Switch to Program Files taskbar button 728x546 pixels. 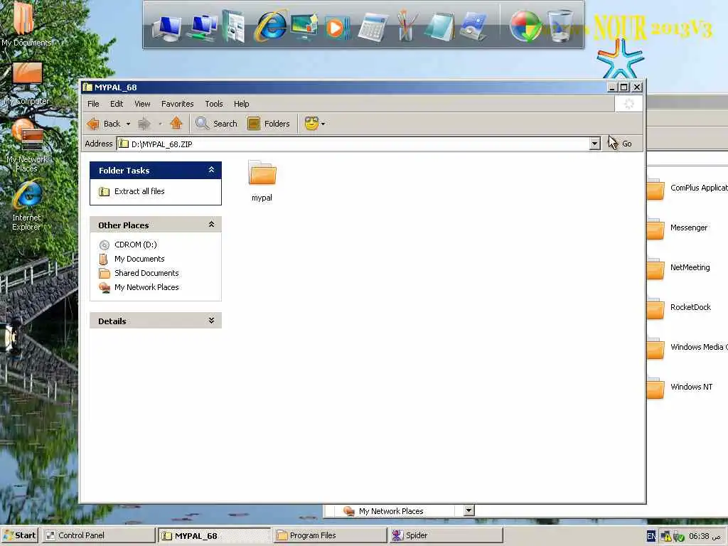pyautogui.click(x=330, y=535)
